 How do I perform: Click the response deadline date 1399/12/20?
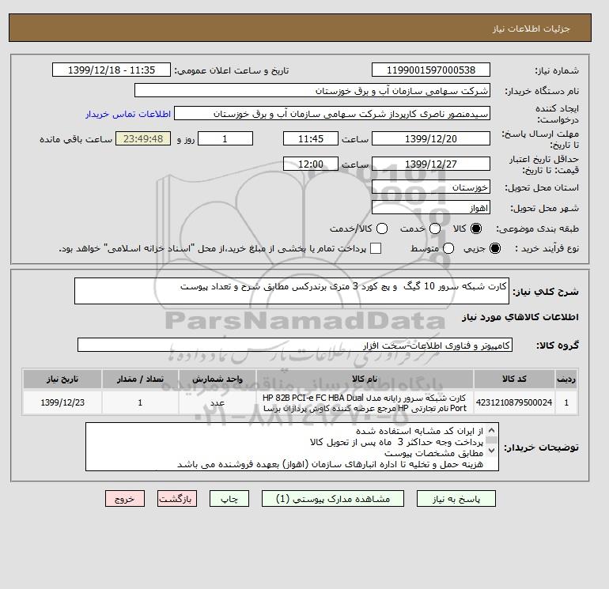point(431,138)
